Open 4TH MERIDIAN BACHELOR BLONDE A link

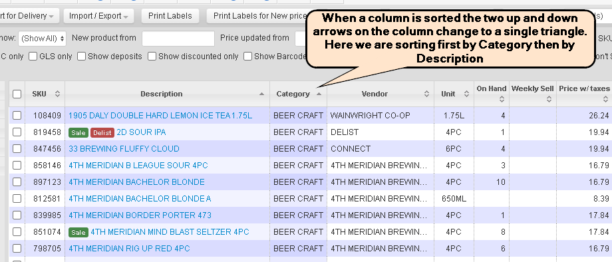(140, 198)
